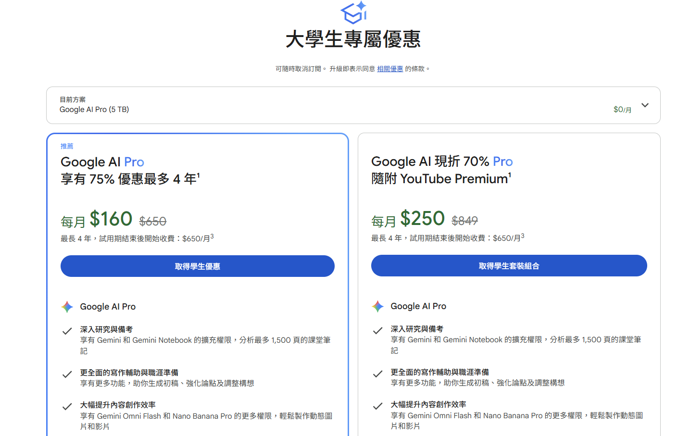Click checkmark beside left card 更全面的寫作輔助與職涯準備

[x=67, y=374]
